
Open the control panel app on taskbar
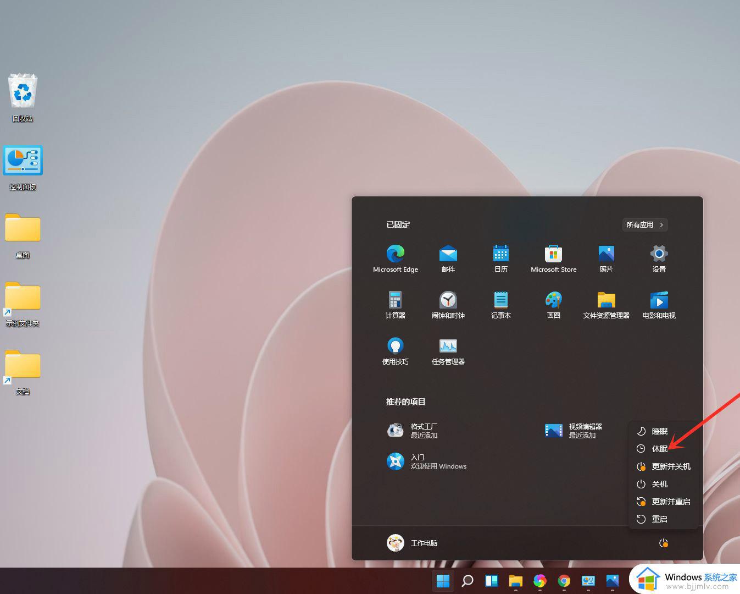[588, 581]
